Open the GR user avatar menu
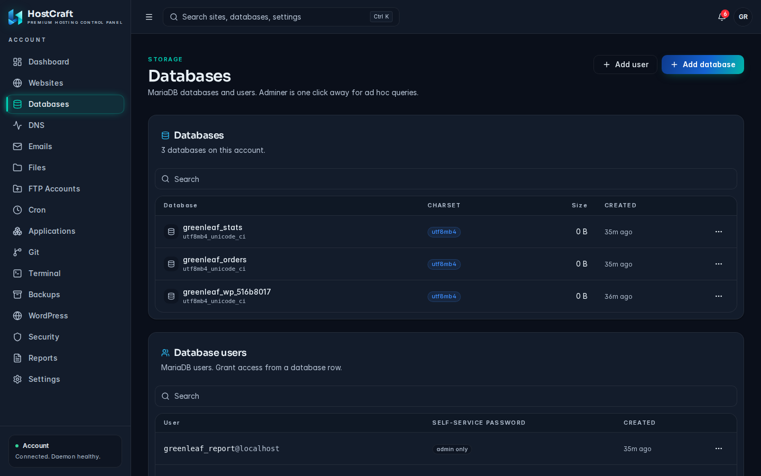The width and height of the screenshot is (761, 476). [x=743, y=17]
